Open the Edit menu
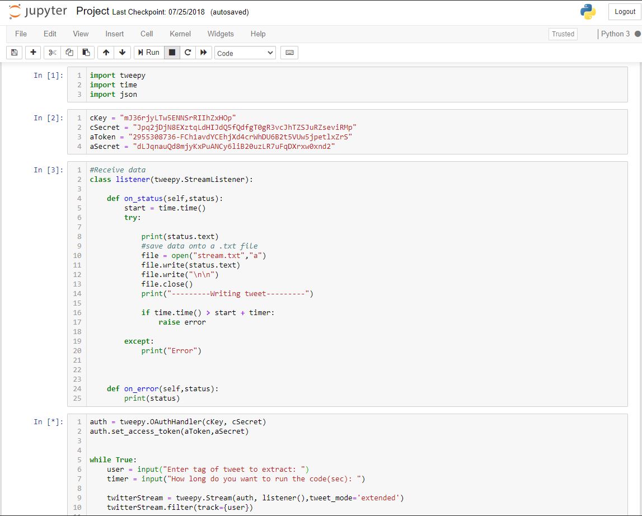The height and width of the screenshot is (516, 642). click(50, 34)
